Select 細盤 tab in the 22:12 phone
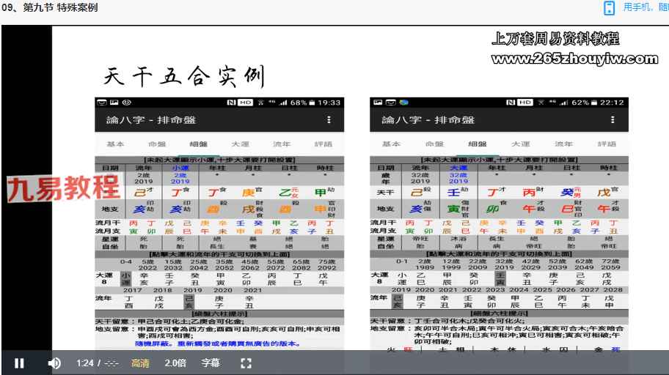This screenshot has width=669, height=375. (478, 144)
